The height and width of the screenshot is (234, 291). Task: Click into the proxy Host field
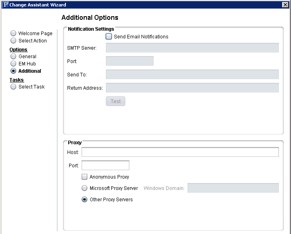click(x=180, y=152)
